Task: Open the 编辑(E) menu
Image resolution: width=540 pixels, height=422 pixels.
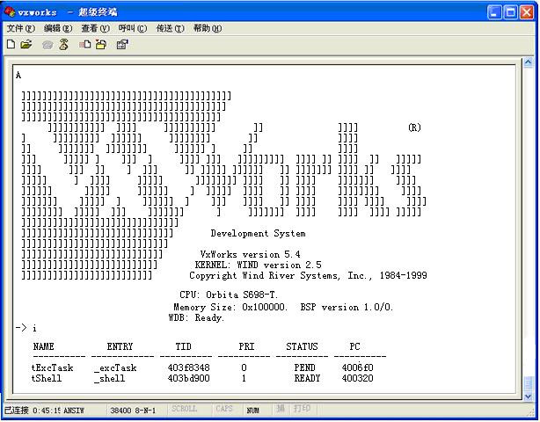Action: pos(58,28)
